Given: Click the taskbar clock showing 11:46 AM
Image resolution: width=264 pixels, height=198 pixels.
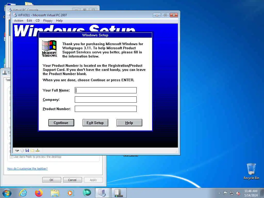Looking at the screenshot, I should (251, 193).
